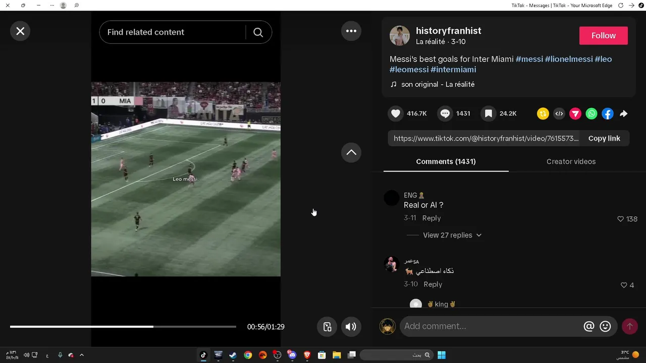Image resolution: width=646 pixels, height=363 pixels.
Task: Get the embed code icon
Action: click(x=559, y=114)
